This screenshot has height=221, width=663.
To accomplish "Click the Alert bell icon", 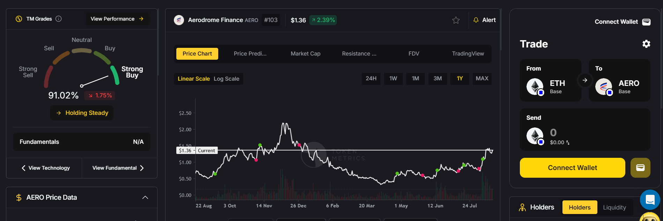I will [476, 20].
